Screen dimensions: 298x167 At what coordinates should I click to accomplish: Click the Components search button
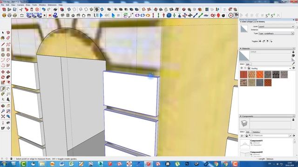(290, 136)
